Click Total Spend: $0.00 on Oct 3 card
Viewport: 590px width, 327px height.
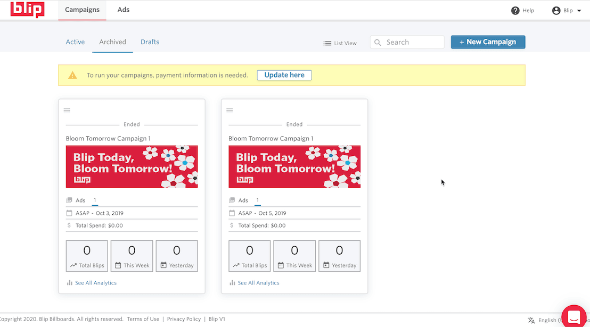pyautogui.click(x=100, y=225)
